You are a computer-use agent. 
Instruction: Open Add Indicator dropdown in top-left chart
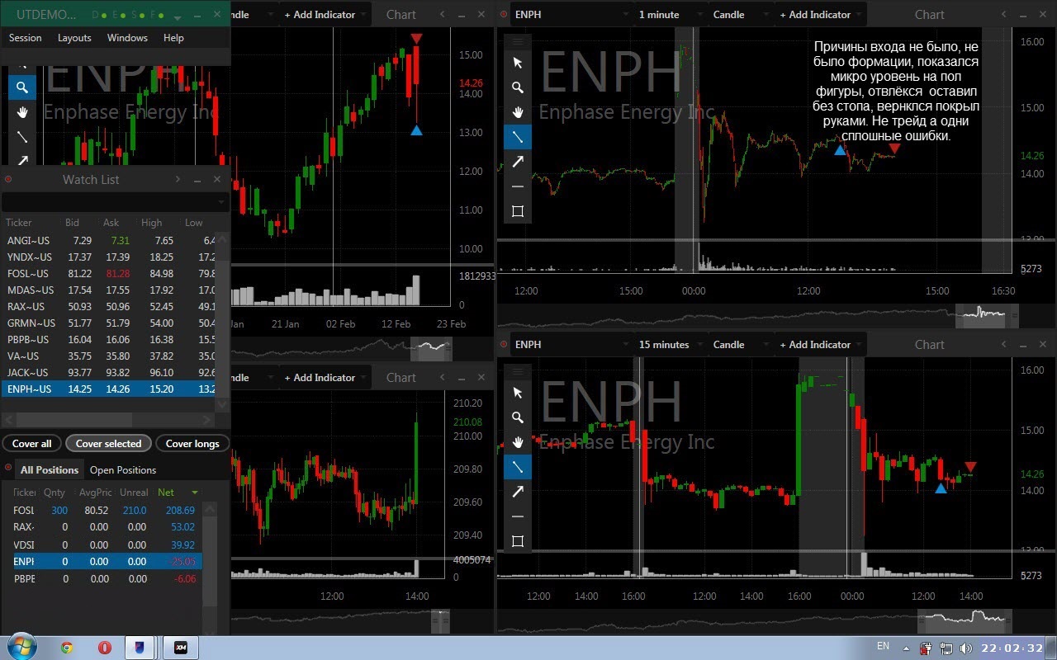(x=324, y=14)
